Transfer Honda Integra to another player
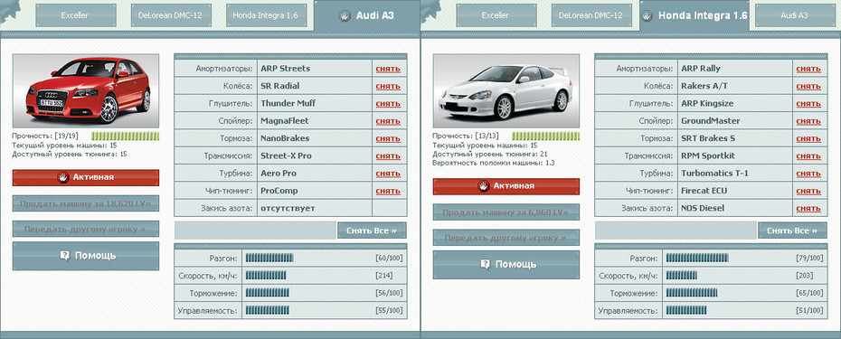 coord(506,238)
